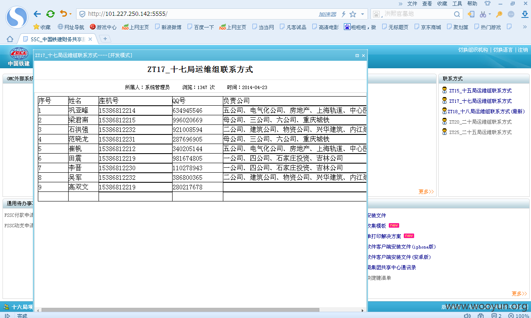Click the T-shirt skin icon
This screenshot has height=318, width=531.
[487, 3]
